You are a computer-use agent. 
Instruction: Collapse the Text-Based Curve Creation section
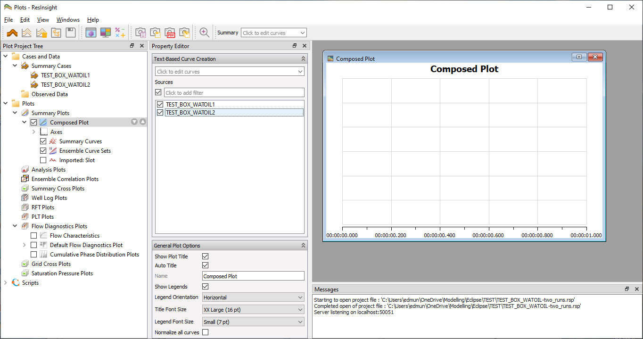(303, 59)
